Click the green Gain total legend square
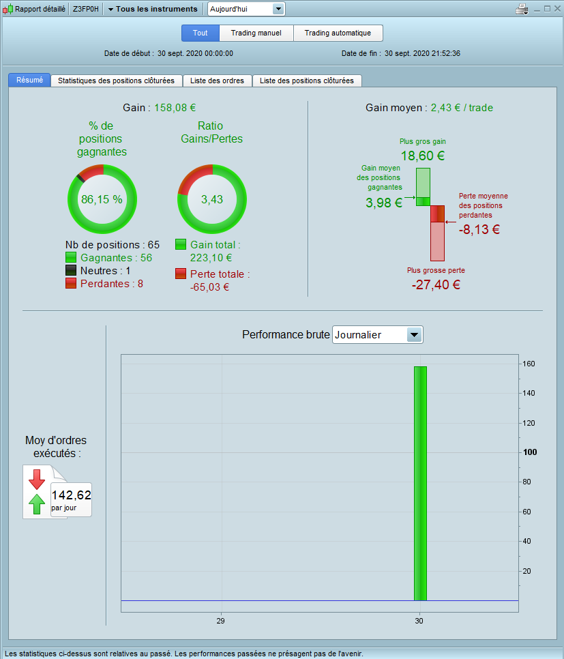564x659 pixels. 181,245
